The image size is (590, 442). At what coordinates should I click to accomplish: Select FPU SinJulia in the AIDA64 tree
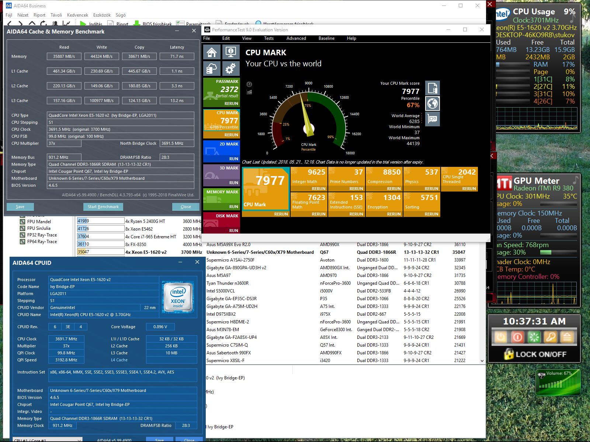coord(39,228)
